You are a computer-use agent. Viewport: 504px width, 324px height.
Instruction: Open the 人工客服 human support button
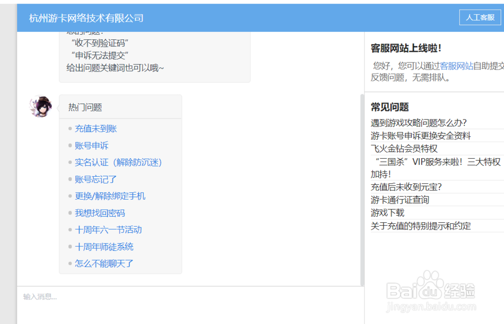[x=480, y=17]
